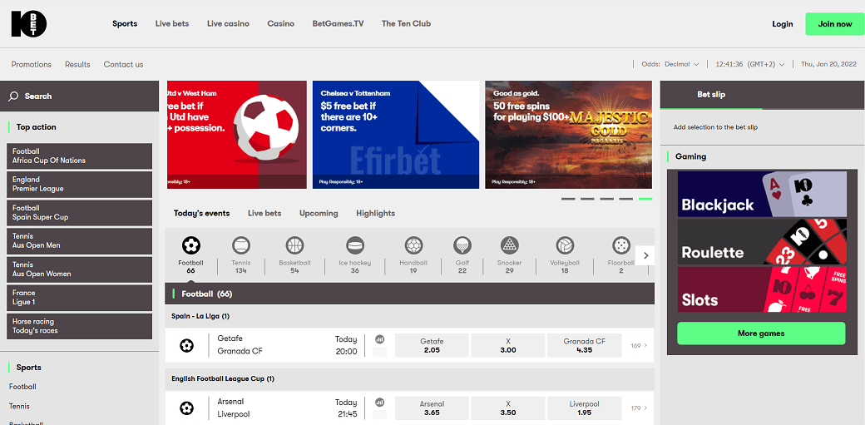Click football icon beside Getafe match
This screenshot has height=425, width=865.
(x=187, y=346)
